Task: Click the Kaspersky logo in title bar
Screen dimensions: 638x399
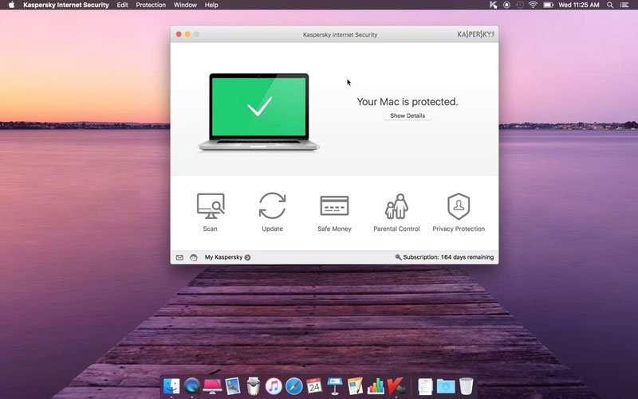Action: [475, 34]
